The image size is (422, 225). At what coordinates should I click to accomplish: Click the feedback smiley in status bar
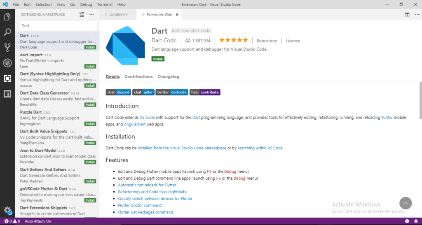coord(407,221)
